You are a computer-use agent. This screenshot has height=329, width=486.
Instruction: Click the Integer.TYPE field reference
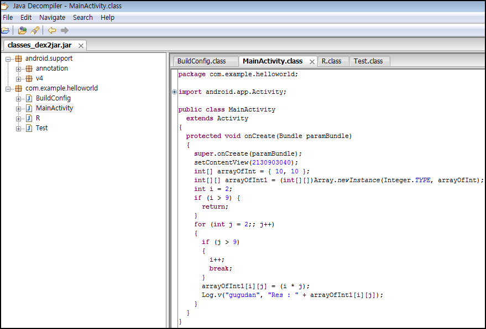(x=407, y=180)
